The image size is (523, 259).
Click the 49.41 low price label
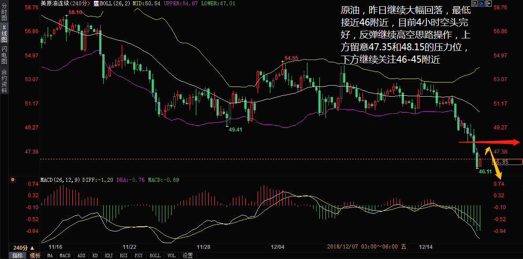[235, 130]
